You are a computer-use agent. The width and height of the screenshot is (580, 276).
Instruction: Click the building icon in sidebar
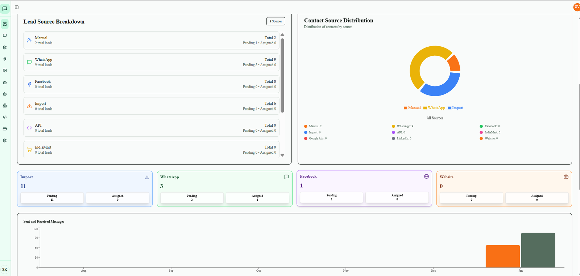[5, 106]
